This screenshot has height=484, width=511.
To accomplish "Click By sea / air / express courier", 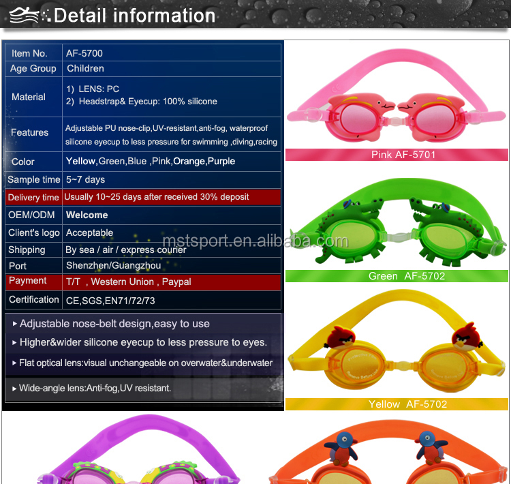I will click(126, 249).
